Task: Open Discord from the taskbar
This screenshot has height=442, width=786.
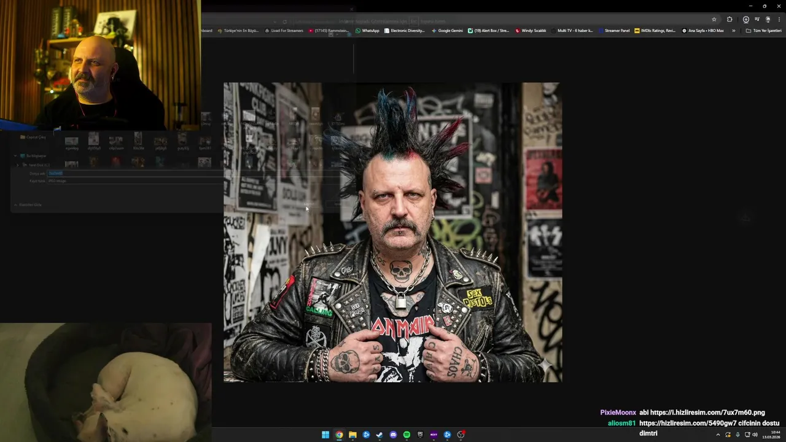Action: [393, 435]
